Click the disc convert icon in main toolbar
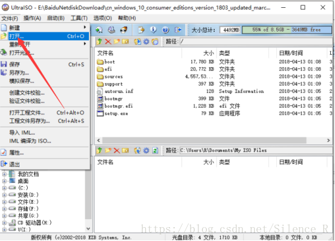Viewport: 335px width, 241px height. (99, 30)
